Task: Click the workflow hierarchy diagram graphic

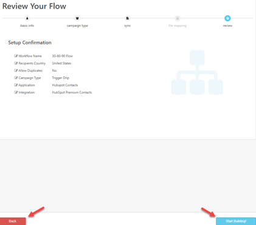Action: tap(197, 72)
